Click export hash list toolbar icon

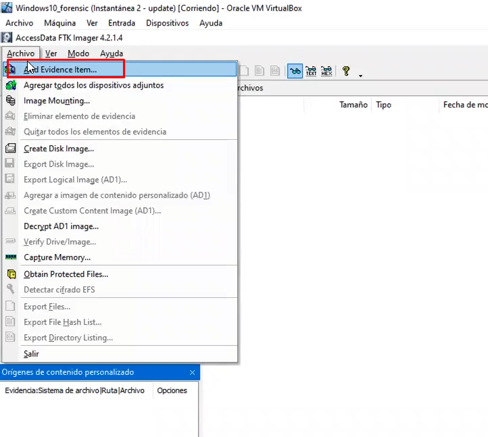[x=260, y=71]
